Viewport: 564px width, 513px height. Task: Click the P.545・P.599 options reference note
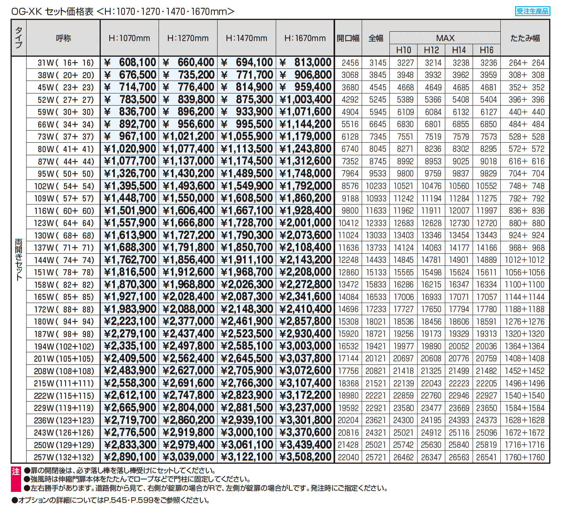click(111, 500)
